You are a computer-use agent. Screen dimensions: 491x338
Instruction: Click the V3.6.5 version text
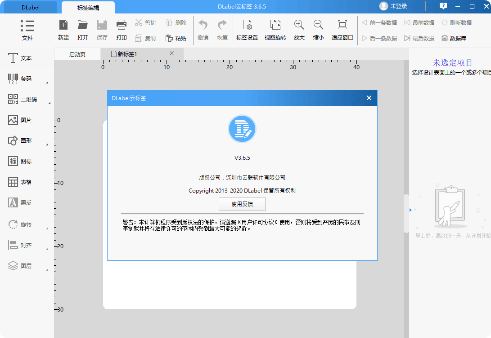tap(242, 158)
